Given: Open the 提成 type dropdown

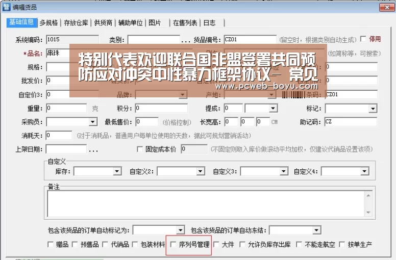Looking at the screenshot, I should [273, 109].
